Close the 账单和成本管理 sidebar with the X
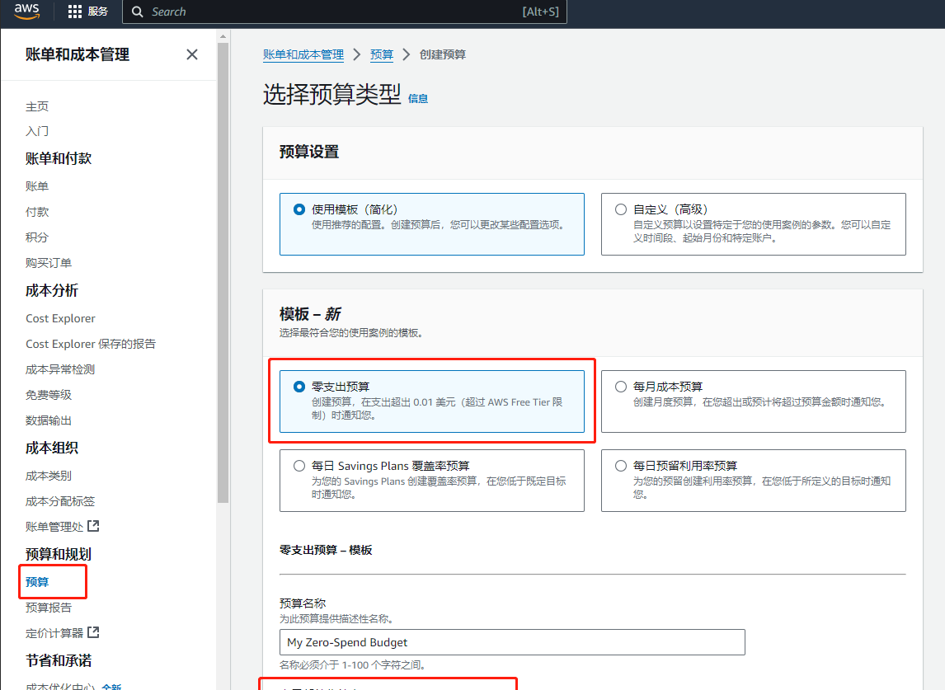 coord(191,54)
